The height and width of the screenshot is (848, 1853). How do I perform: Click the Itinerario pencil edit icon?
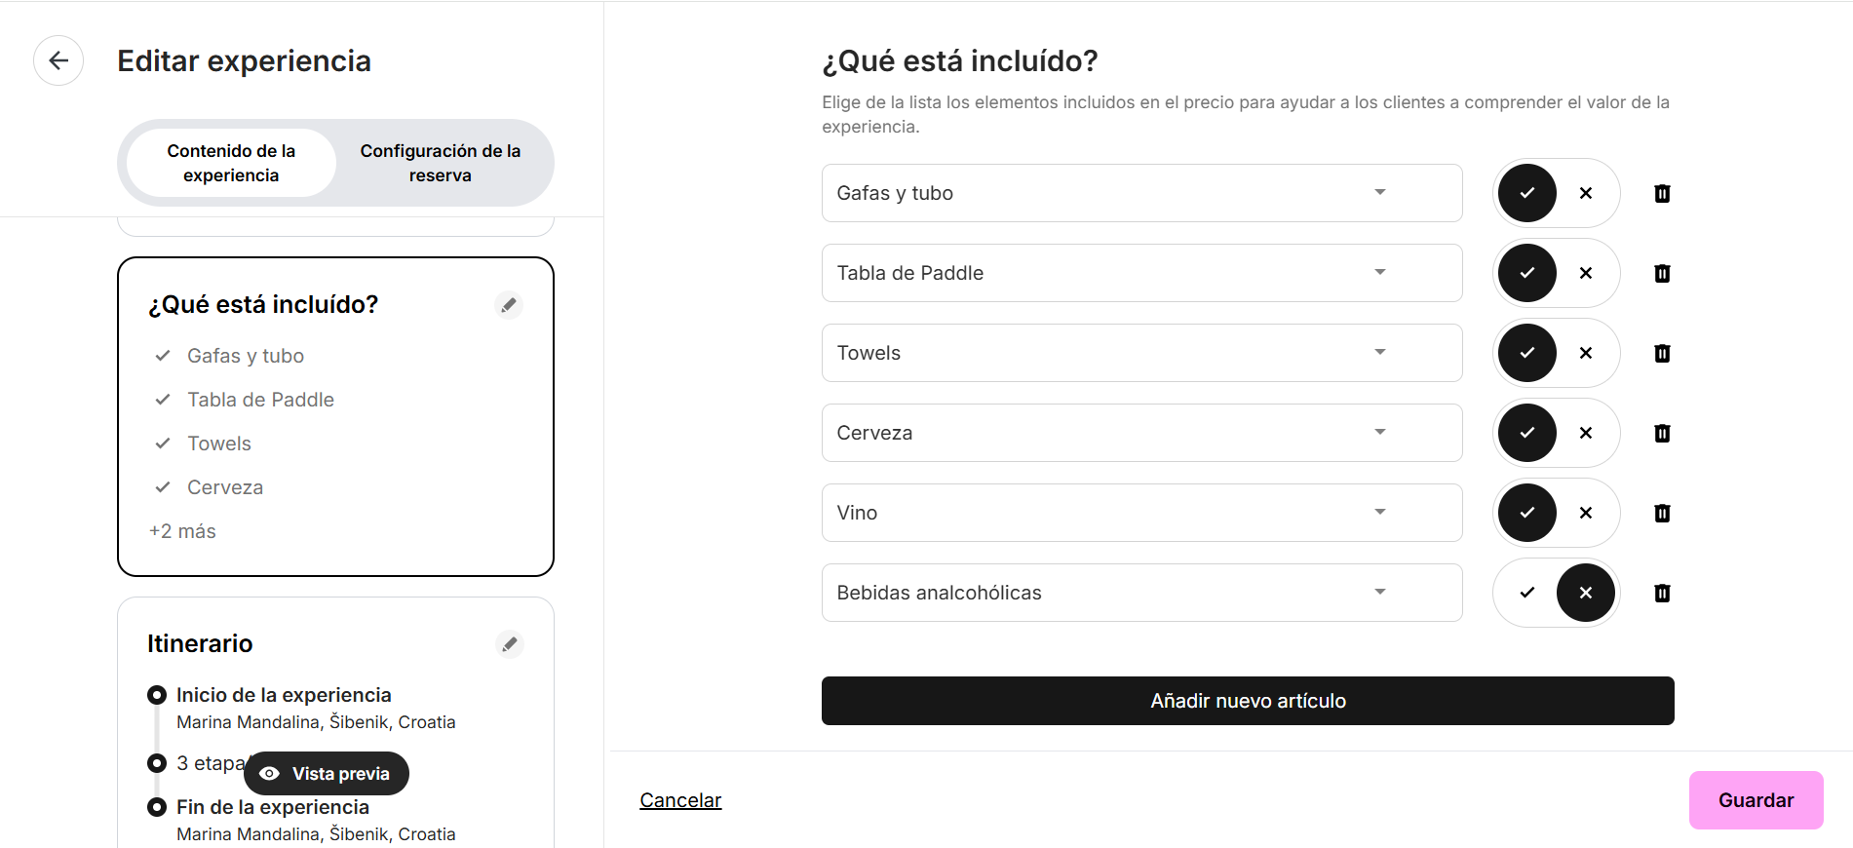(x=509, y=644)
